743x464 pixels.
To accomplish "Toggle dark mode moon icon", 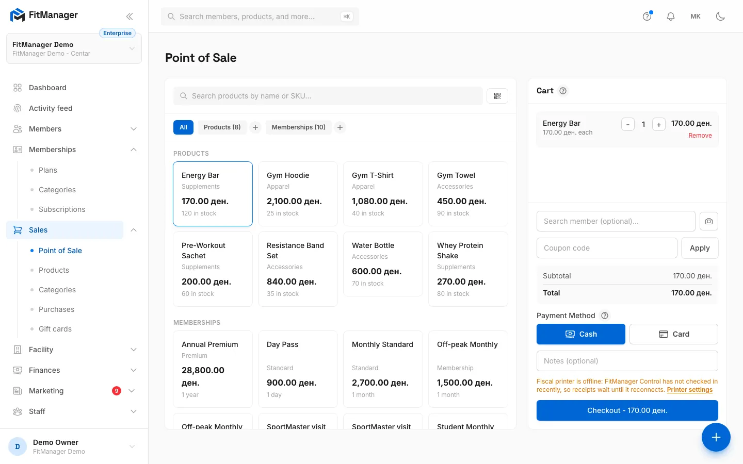I will click(720, 16).
